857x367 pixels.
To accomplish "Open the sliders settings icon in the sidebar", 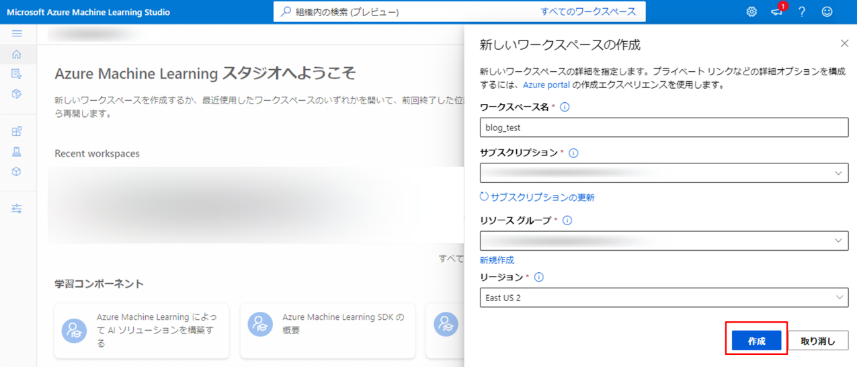I will [17, 209].
